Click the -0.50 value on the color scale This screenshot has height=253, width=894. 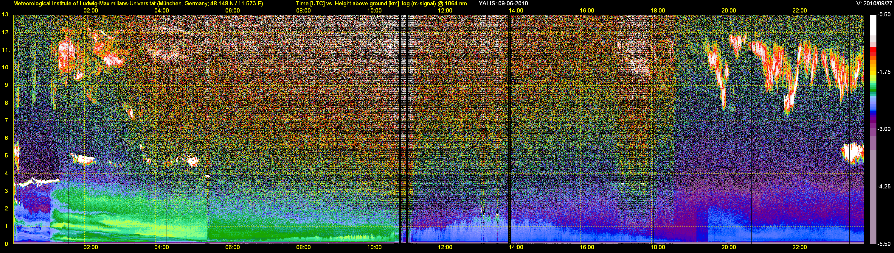point(884,15)
